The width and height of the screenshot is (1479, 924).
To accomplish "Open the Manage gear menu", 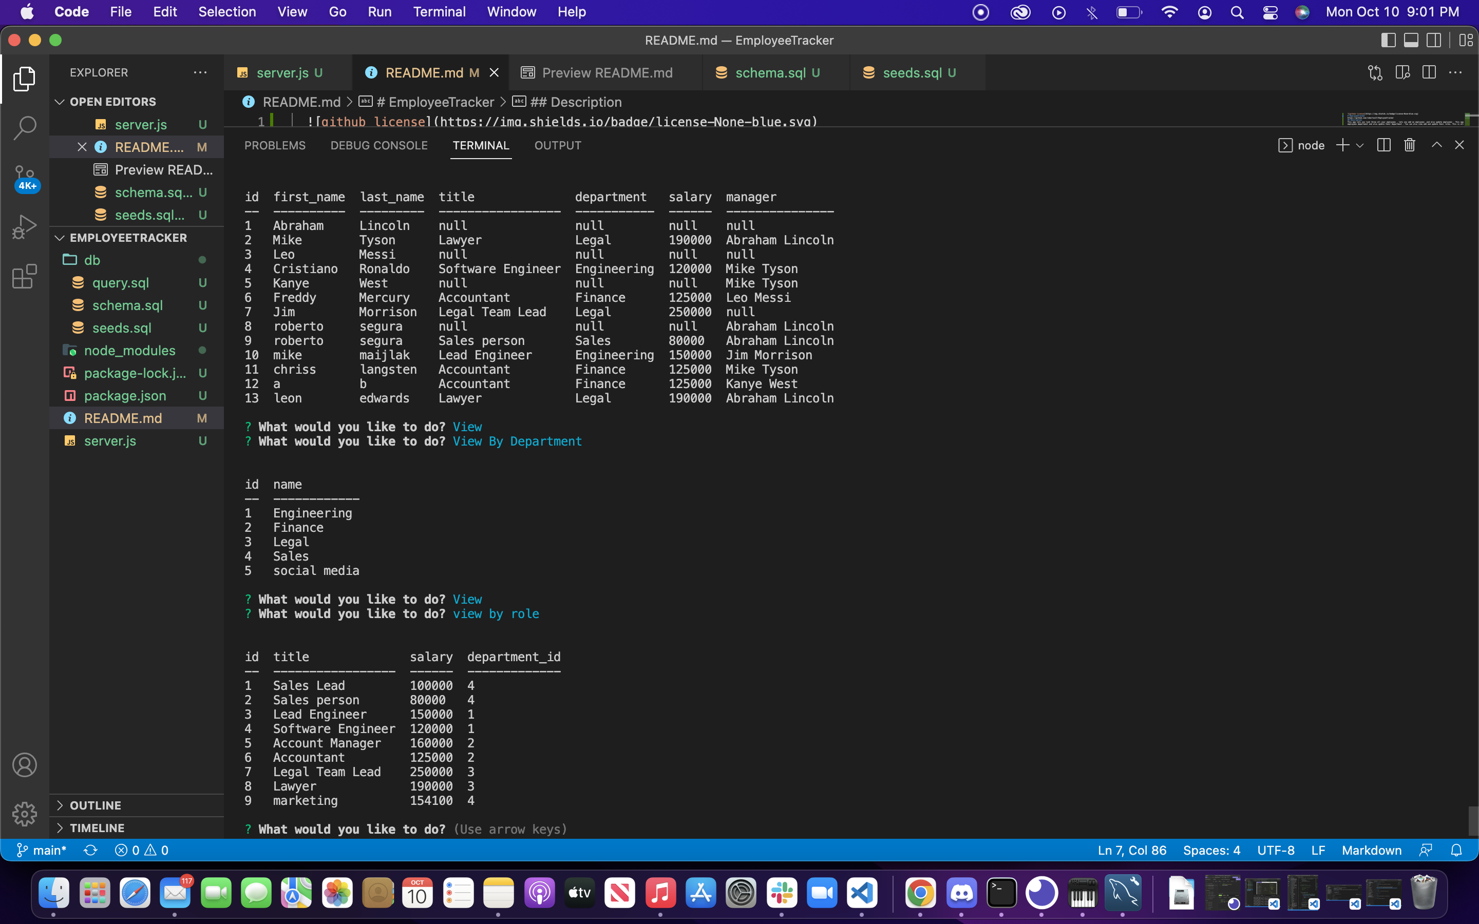I will (25, 814).
